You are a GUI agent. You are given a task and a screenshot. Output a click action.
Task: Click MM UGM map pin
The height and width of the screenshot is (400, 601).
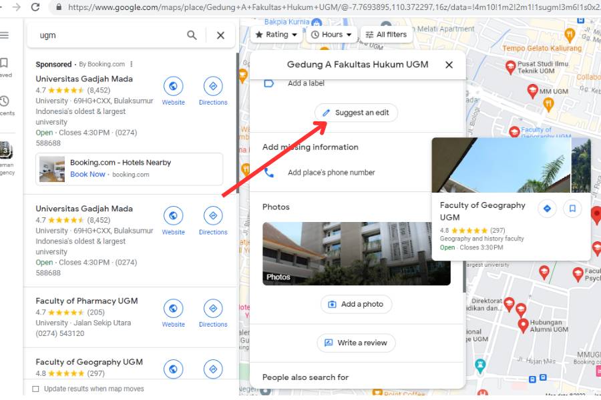(x=532, y=91)
